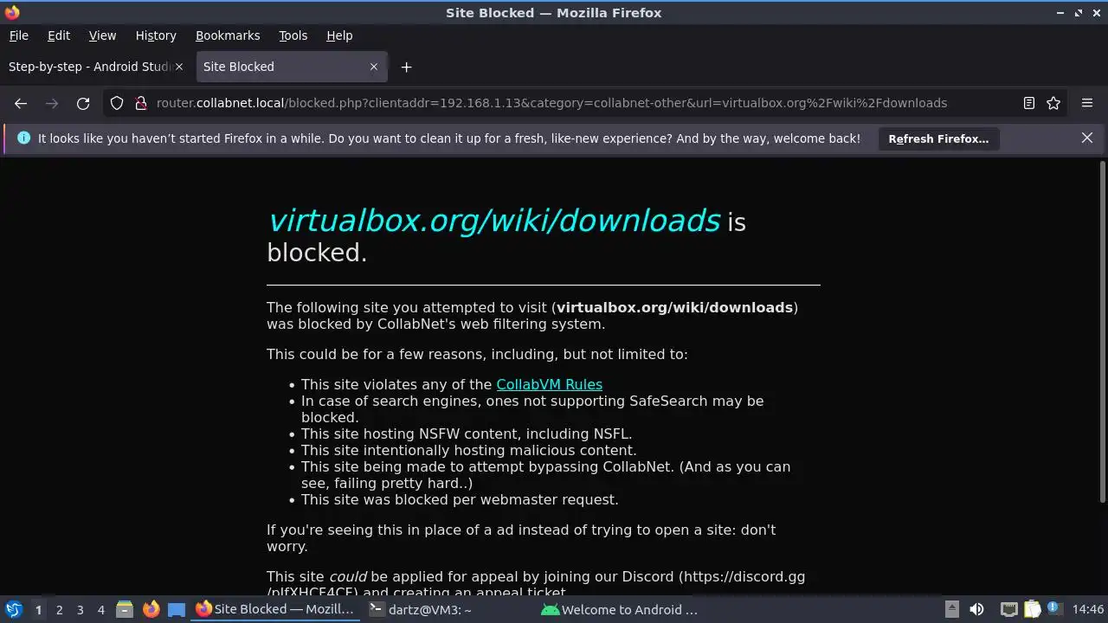Open Firefox hamburger application menu
1108x623 pixels.
1087,103
